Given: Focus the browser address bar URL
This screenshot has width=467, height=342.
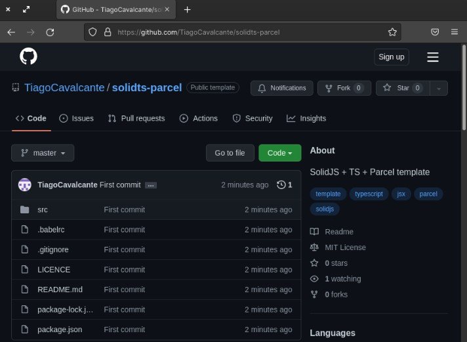Looking at the screenshot, I should point(198,32).
